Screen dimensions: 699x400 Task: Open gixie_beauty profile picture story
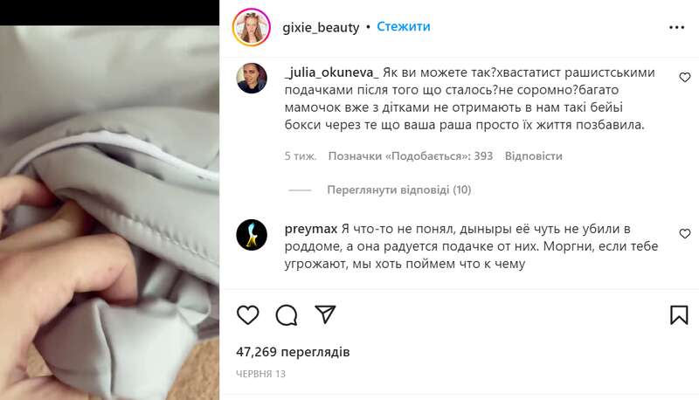click(x=252, y=27)
